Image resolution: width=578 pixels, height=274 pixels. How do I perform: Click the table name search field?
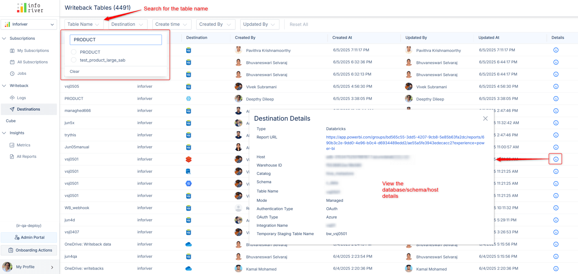(x=116, y=40)
